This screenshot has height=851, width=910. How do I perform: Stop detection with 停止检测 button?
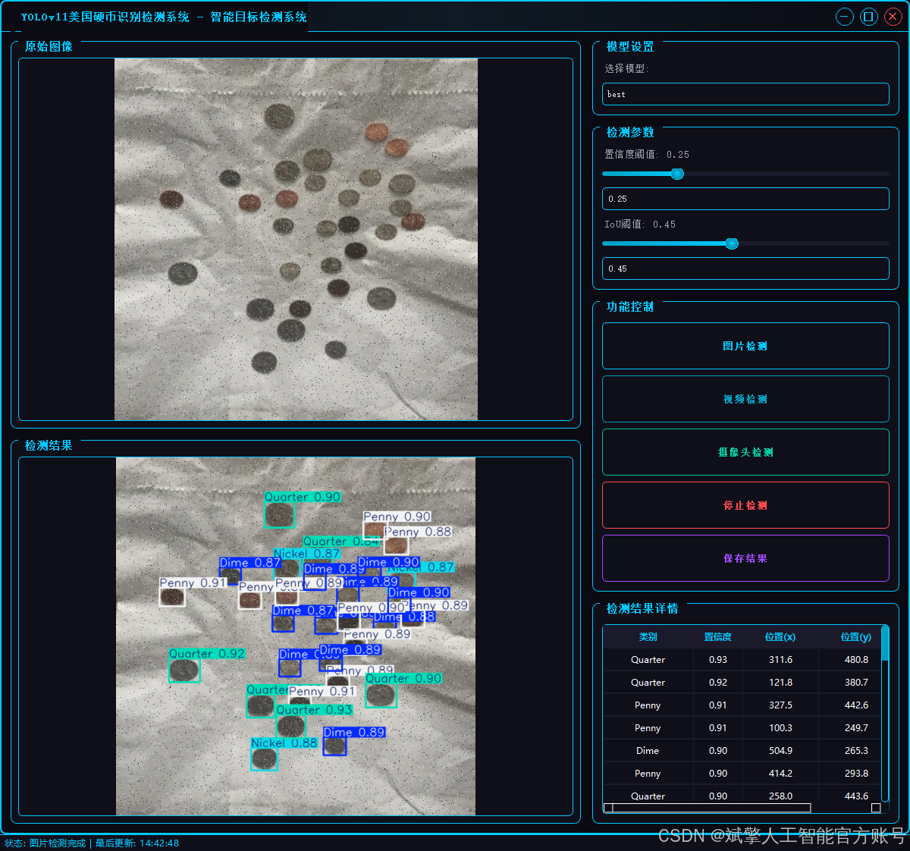[x=745, y=505]
